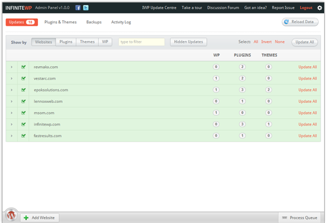The image size is (326, 223).
Task: Open the Facebook icon in header
Action: point(78,8)
